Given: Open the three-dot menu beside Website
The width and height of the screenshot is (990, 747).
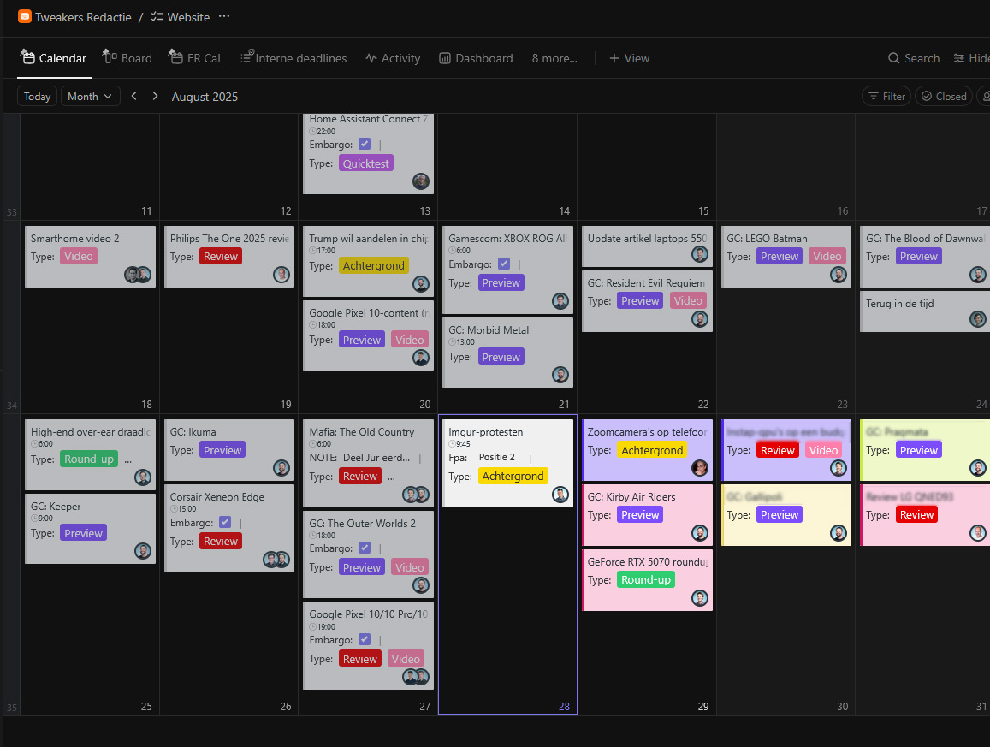Looking at the screenshot, I should [x=224, y=16].
